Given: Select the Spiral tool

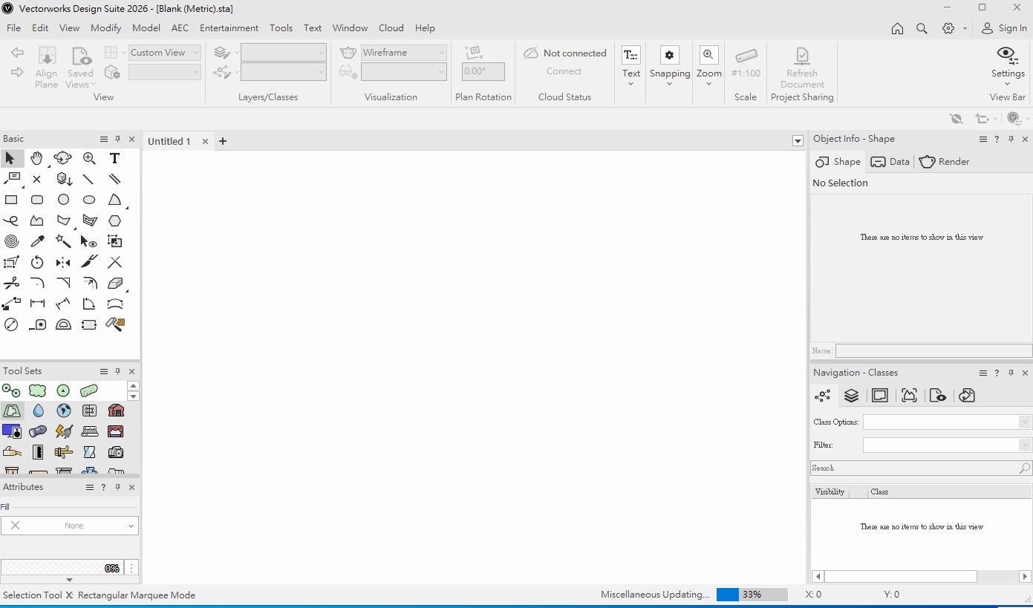Looking at the screenshot, I should tap(11, 241).
